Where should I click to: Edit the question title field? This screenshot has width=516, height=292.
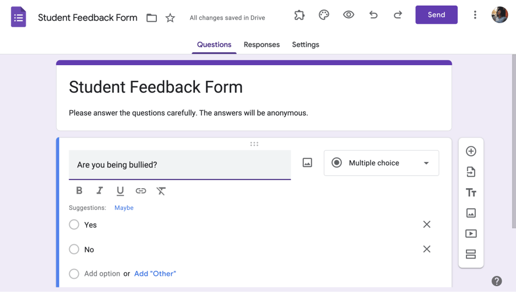pyautogui.click(x=180, y=165)
